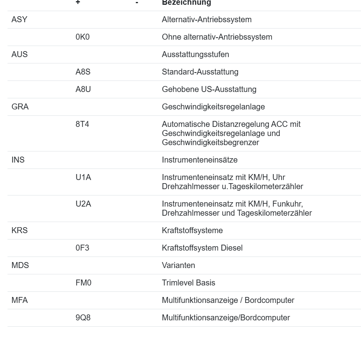Screen dimensions: 361x339
Task: Select the INS Instrumenteneinsätze row
Action: pyautogui.click(x=184, y=160)
